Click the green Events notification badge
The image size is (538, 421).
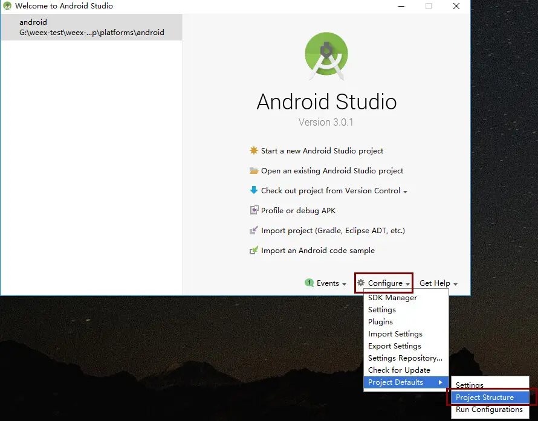(309, 283)
